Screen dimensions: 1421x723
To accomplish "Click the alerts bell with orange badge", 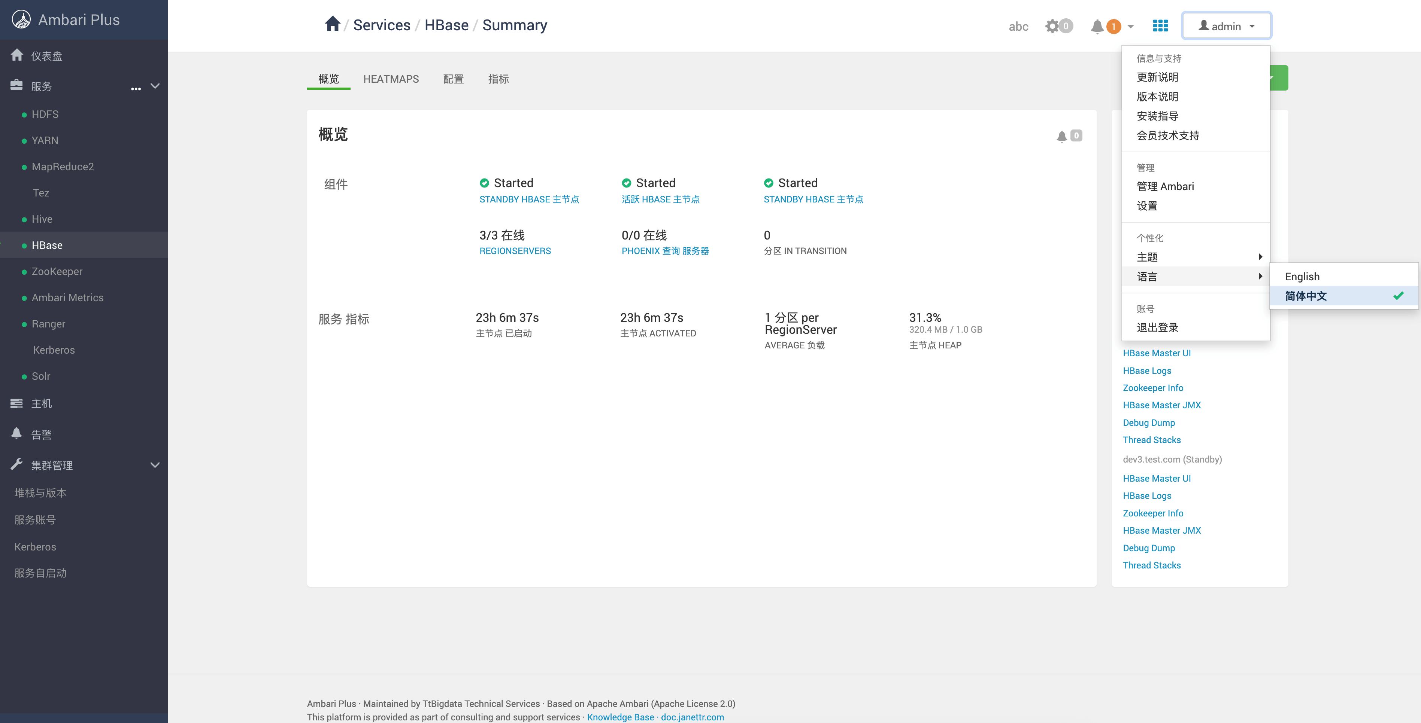I will [1098, 26].
